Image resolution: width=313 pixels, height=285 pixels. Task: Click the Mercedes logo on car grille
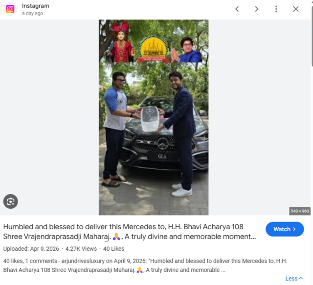[x=163, y=143]
